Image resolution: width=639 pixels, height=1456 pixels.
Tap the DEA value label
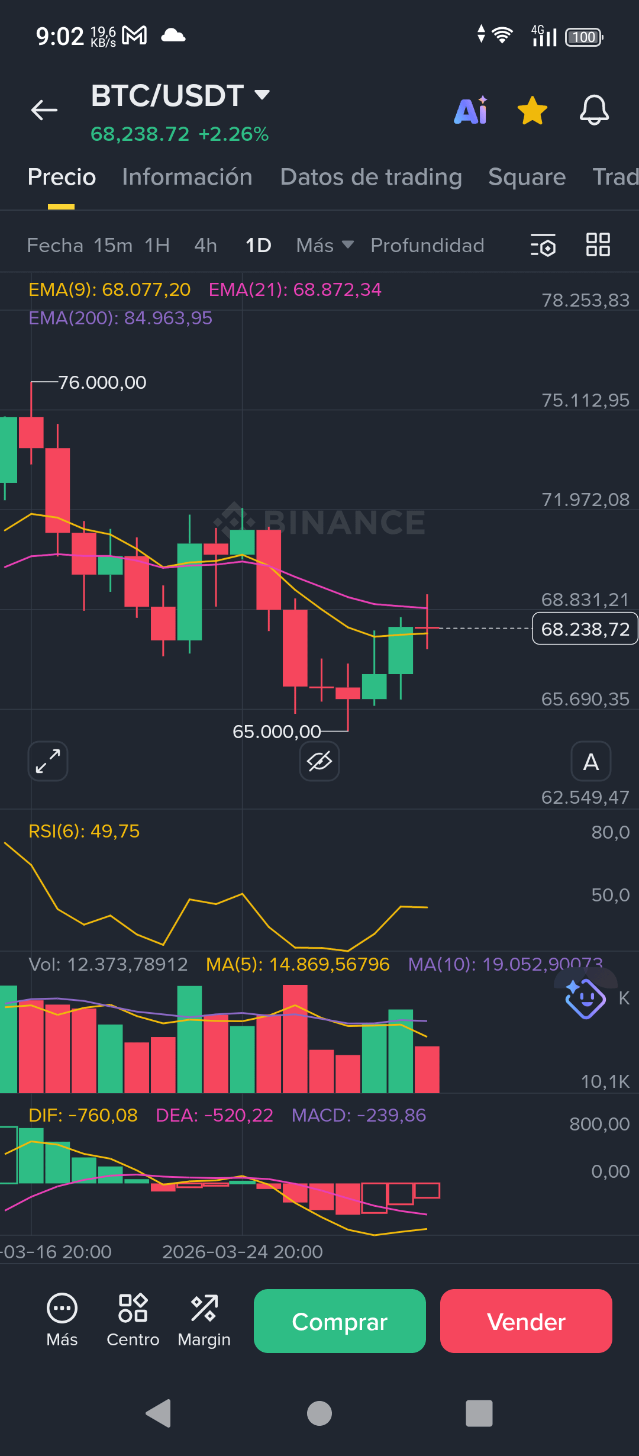(x=214, y=1115)
